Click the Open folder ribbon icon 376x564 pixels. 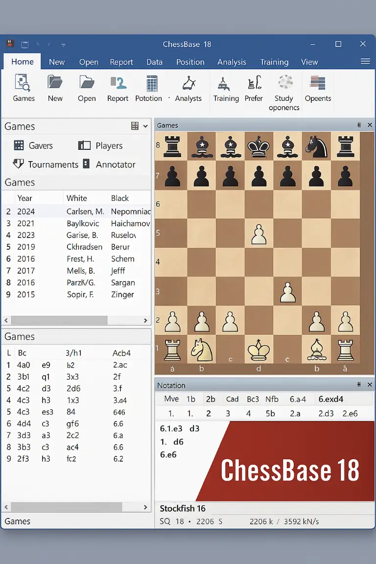(87, 88)
